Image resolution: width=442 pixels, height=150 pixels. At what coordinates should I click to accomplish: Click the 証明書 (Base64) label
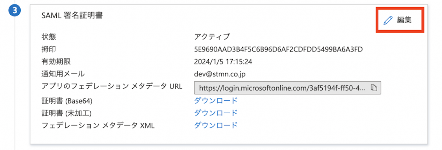point(67,100)
